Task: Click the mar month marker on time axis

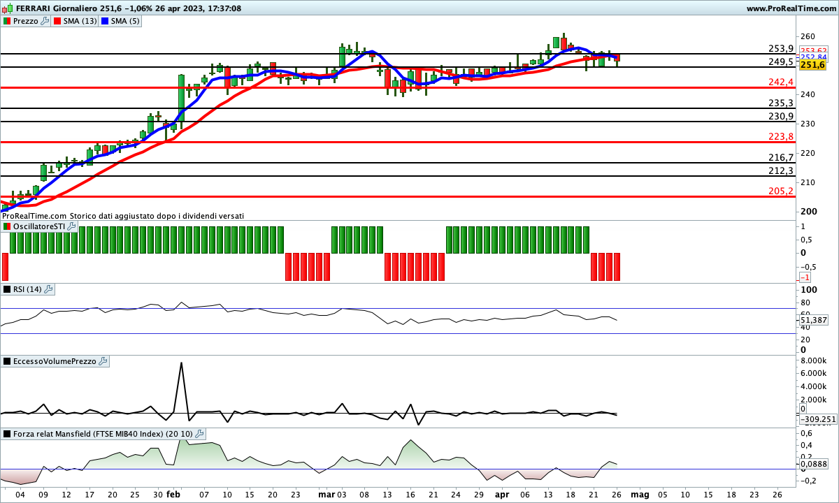Action: pos(327,494)
